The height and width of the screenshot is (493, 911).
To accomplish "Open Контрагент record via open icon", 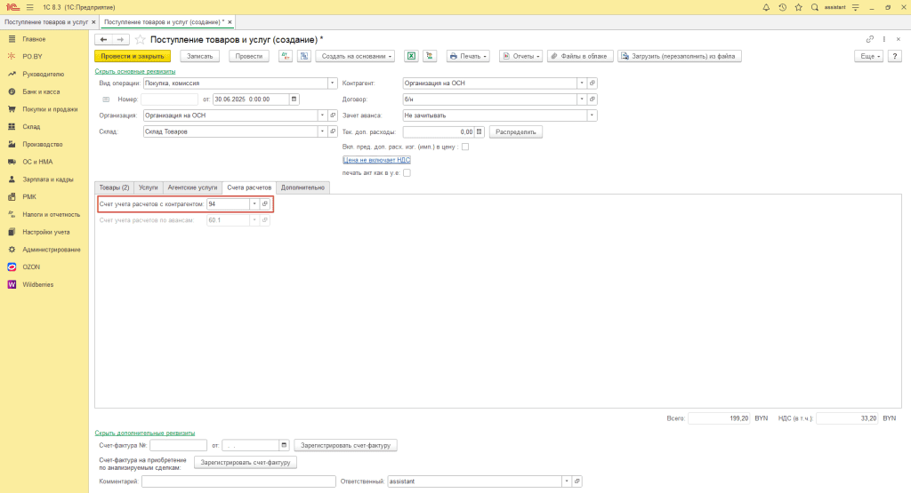I will [x=592, y=83].
